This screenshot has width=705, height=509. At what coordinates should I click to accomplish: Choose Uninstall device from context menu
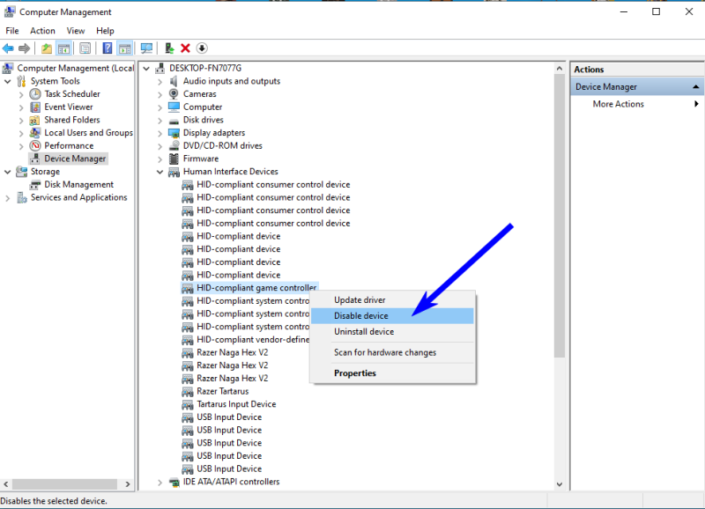[x=363, y=332]
